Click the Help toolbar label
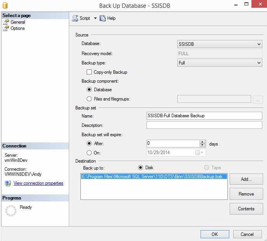 112,18
